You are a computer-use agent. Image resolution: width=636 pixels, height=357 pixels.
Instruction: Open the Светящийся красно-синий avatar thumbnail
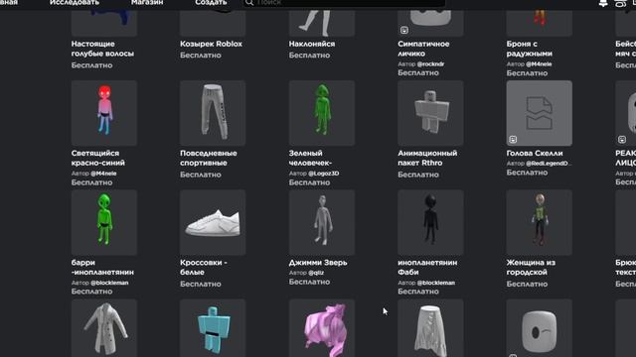tap(104, 113)
